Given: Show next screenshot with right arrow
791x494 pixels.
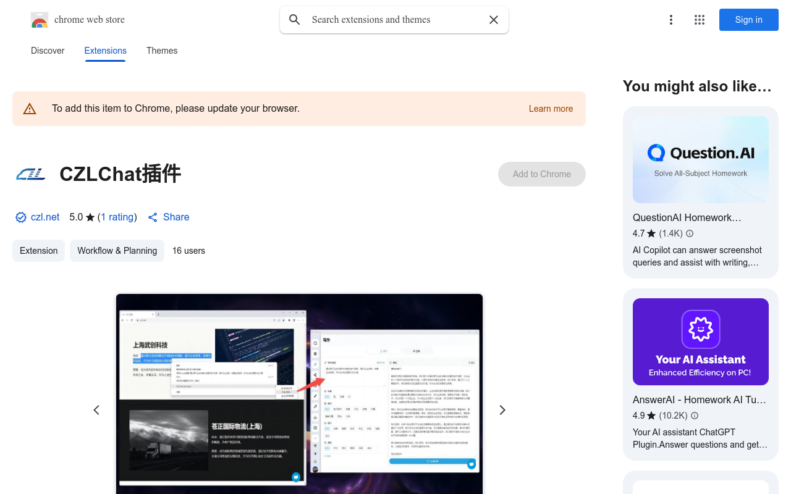Looking at the screenshot, I should point(502,410).
